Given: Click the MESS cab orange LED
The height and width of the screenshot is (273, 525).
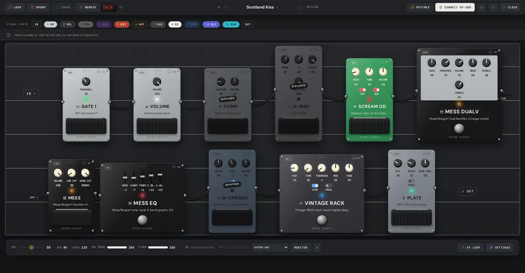Looking at the screenshot, I should [72, 191].
